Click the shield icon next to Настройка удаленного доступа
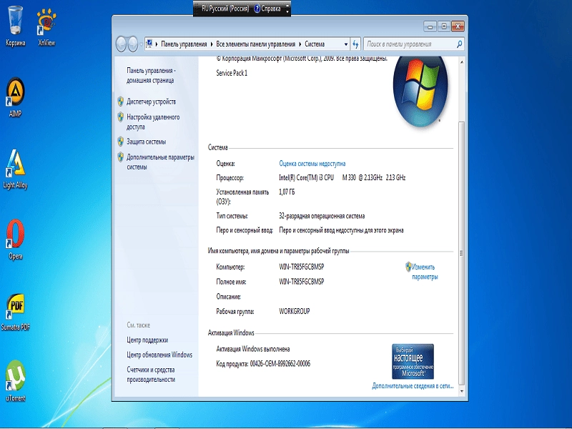The height and width of the screenshot is (429, 572). [x=121, y=117]
